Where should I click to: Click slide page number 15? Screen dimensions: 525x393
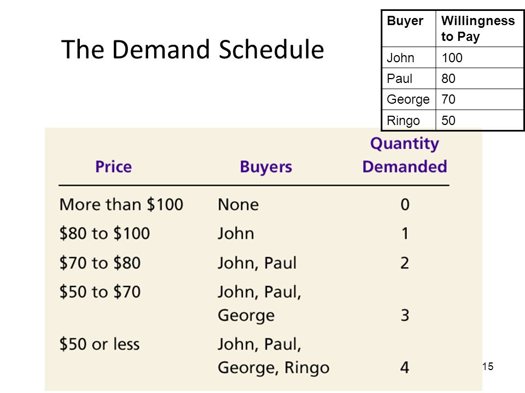click(x=488, y=367)
